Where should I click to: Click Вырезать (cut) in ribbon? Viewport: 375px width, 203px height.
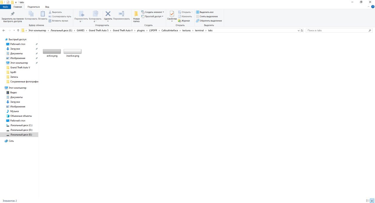tap(55, 12)
